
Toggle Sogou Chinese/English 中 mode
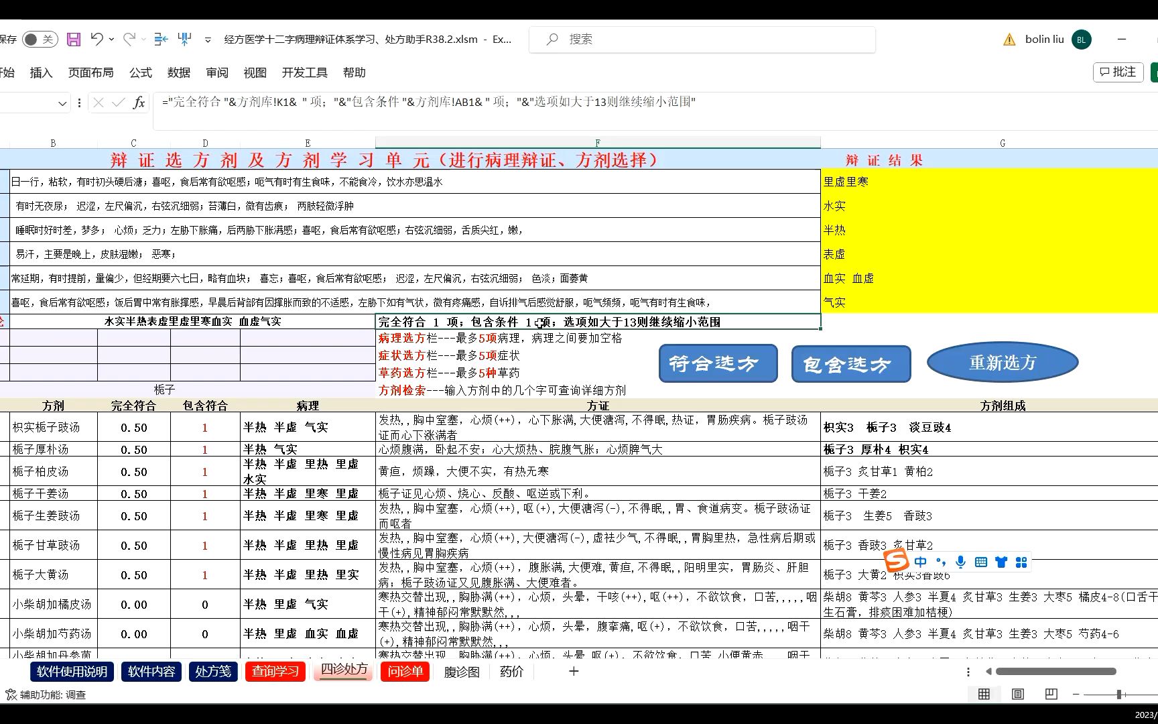[x=920, y=562]
